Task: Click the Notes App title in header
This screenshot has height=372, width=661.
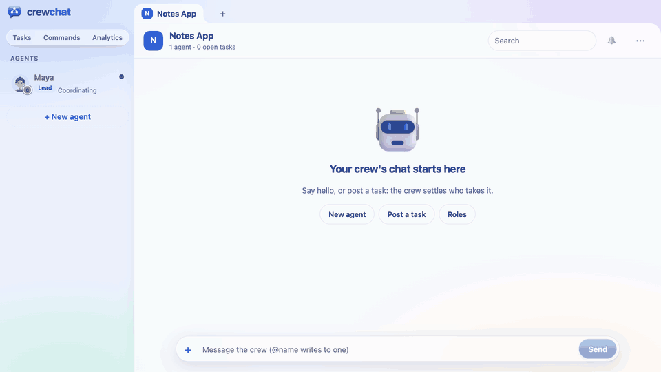Action: [x=191, y=36]
